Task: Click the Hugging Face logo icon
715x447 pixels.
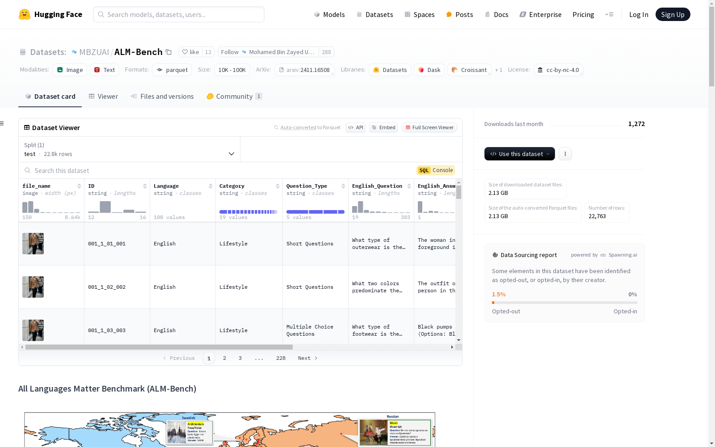Action: click(x=25, y=14)
